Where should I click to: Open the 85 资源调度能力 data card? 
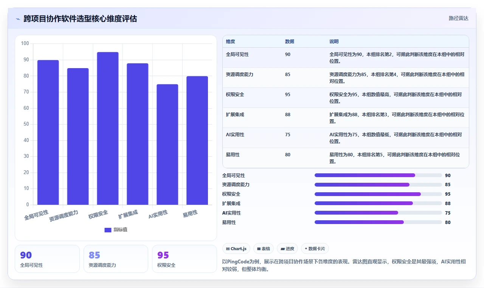pyautogui.click(x=116, y=259)
